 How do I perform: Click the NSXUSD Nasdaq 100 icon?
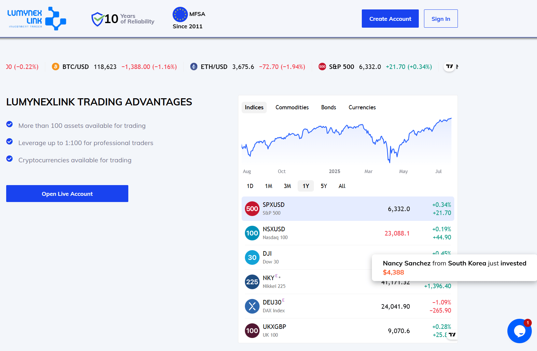pyautogui.click(x=252, y=233)
